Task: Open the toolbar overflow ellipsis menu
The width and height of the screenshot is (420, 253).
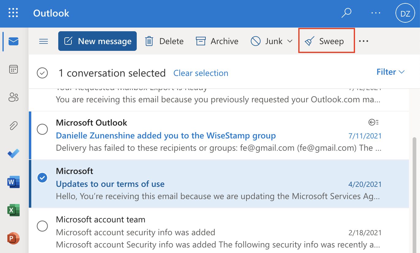Action: pos(364,41)
